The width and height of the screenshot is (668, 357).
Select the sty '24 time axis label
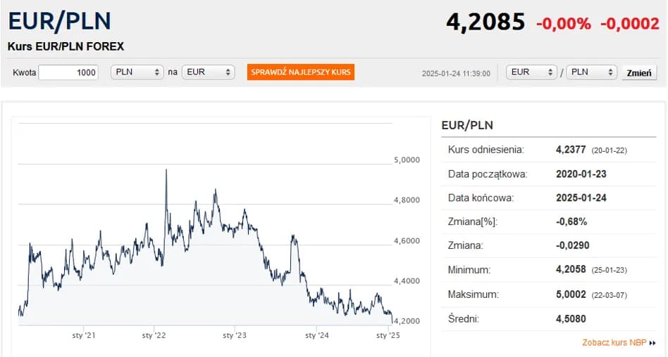317,336
